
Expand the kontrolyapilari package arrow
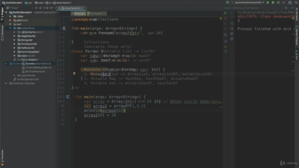point(14,52)
